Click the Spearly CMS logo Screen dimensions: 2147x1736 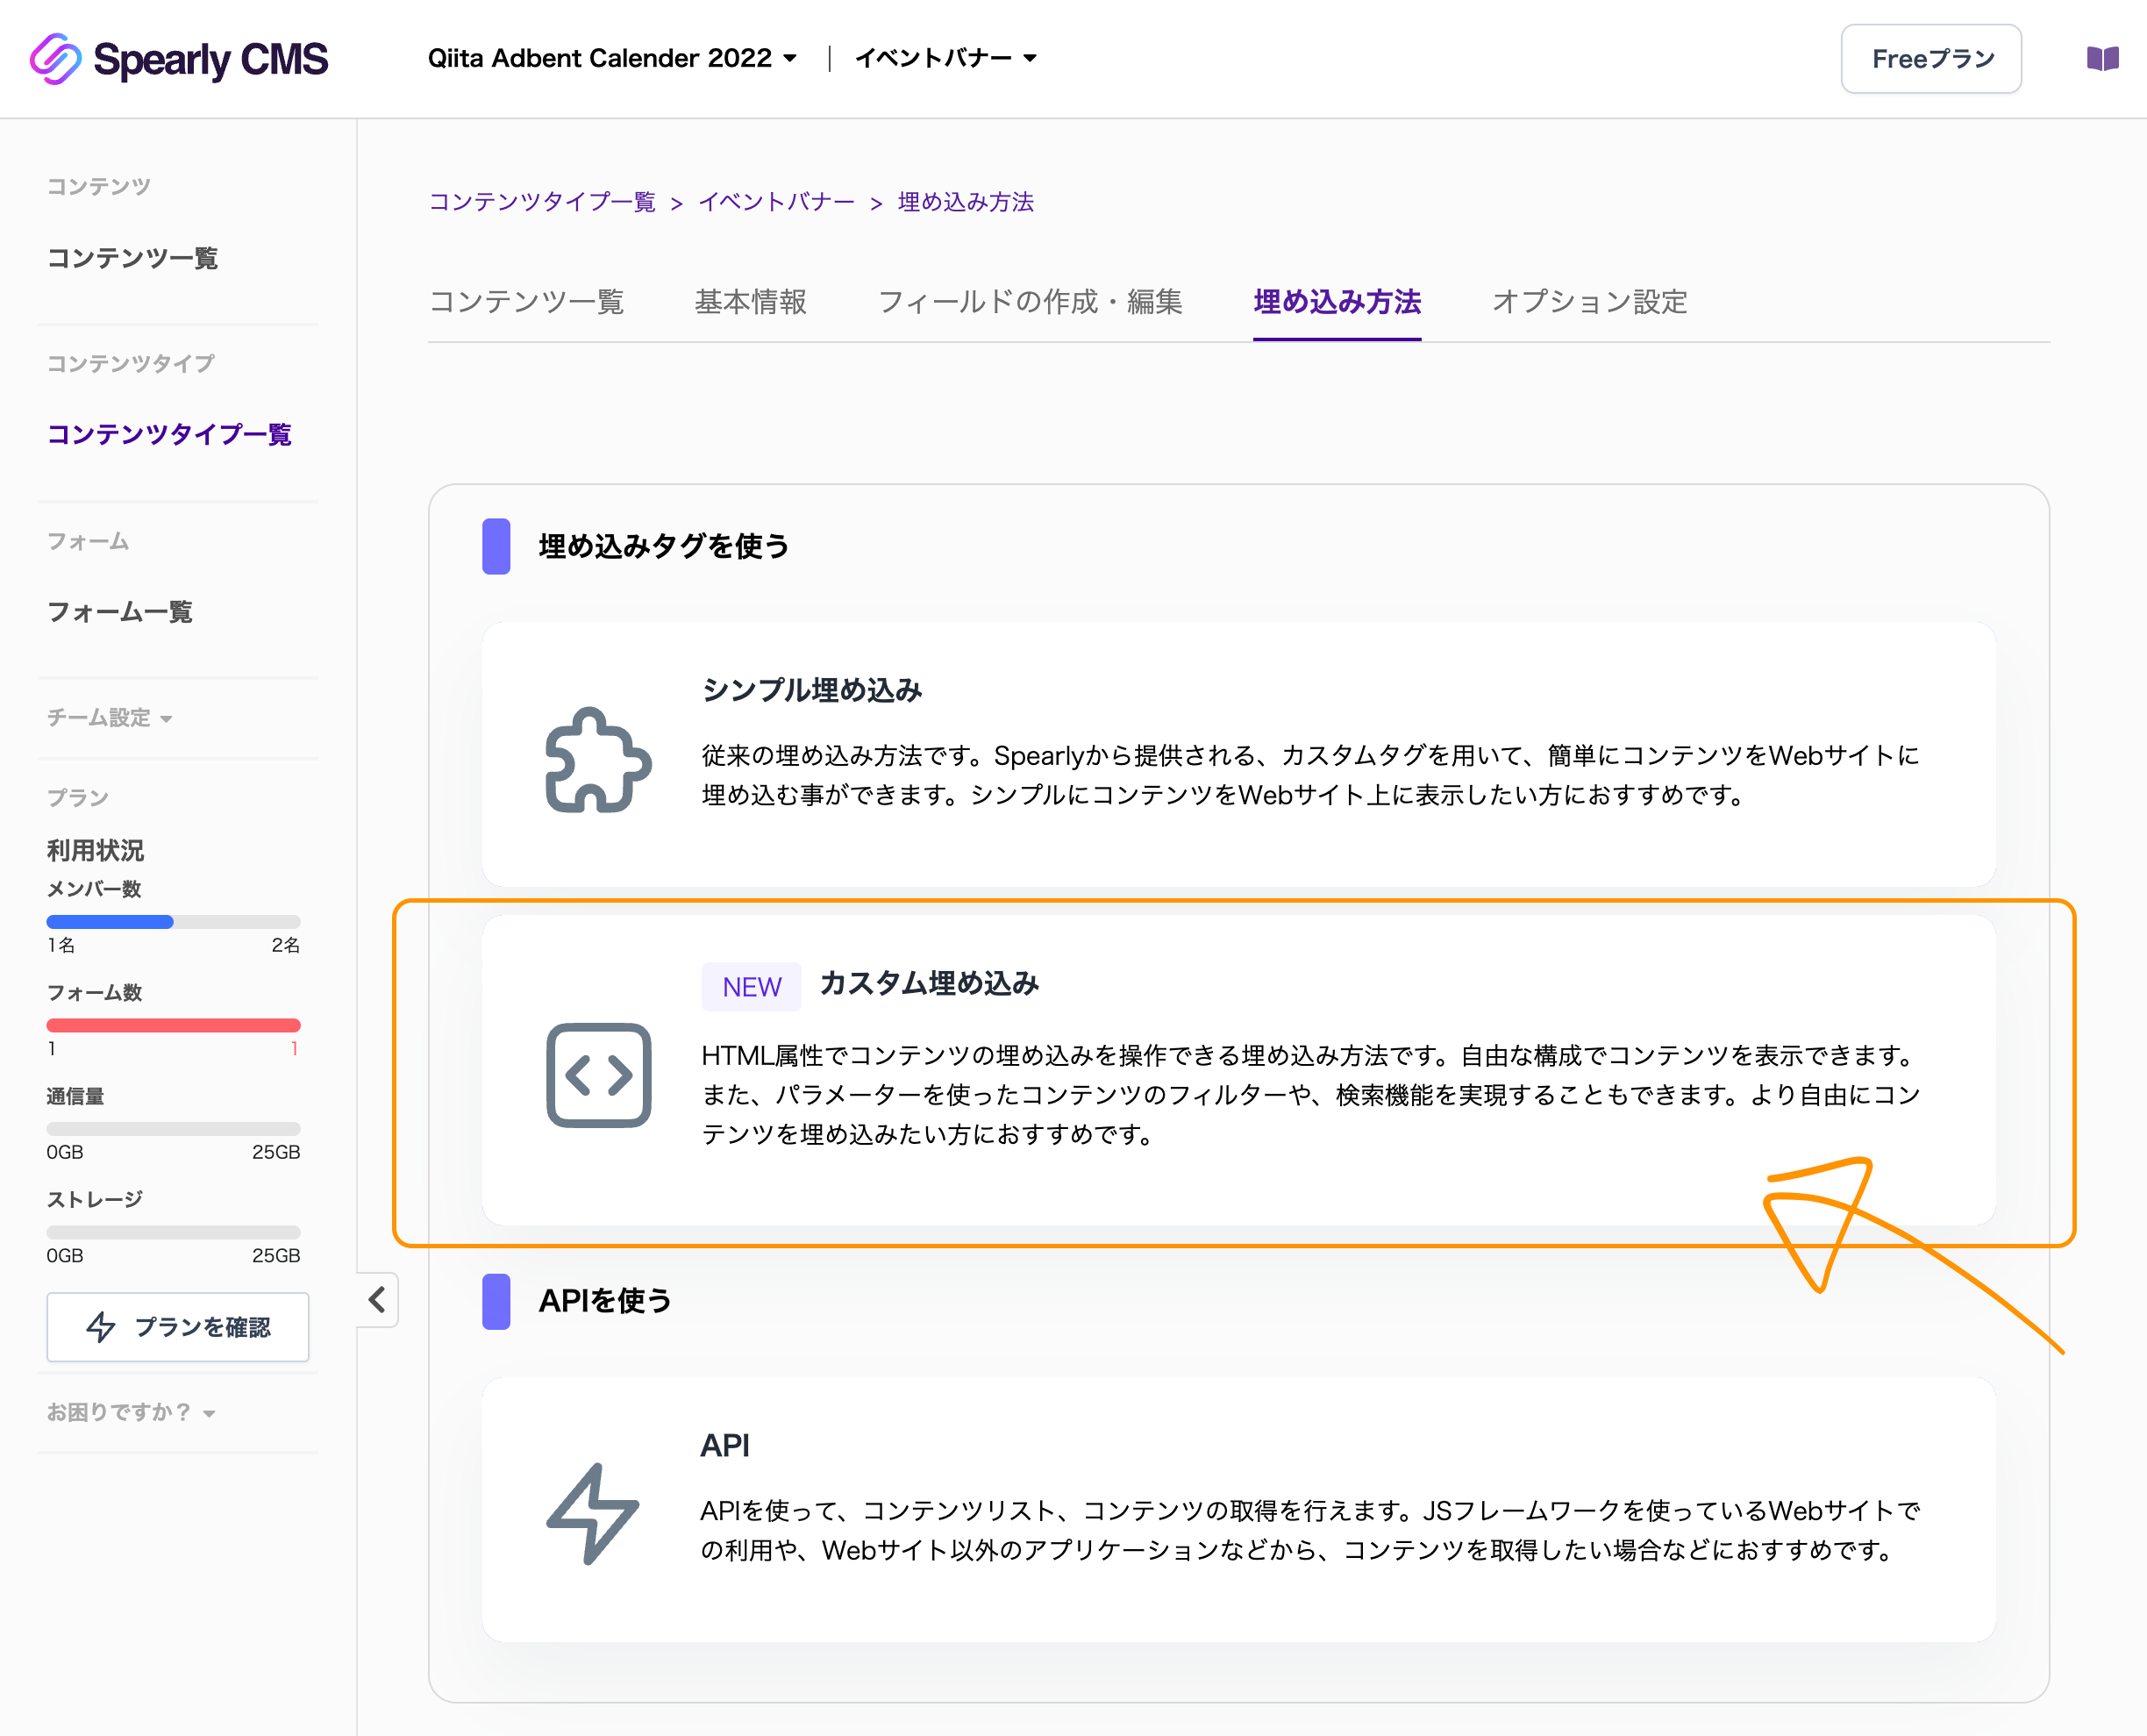[x=180, y=59]
